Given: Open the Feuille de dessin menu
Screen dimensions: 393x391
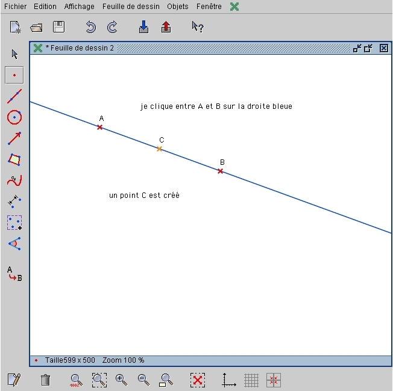Looking at the screenshot, I should 131,7.
